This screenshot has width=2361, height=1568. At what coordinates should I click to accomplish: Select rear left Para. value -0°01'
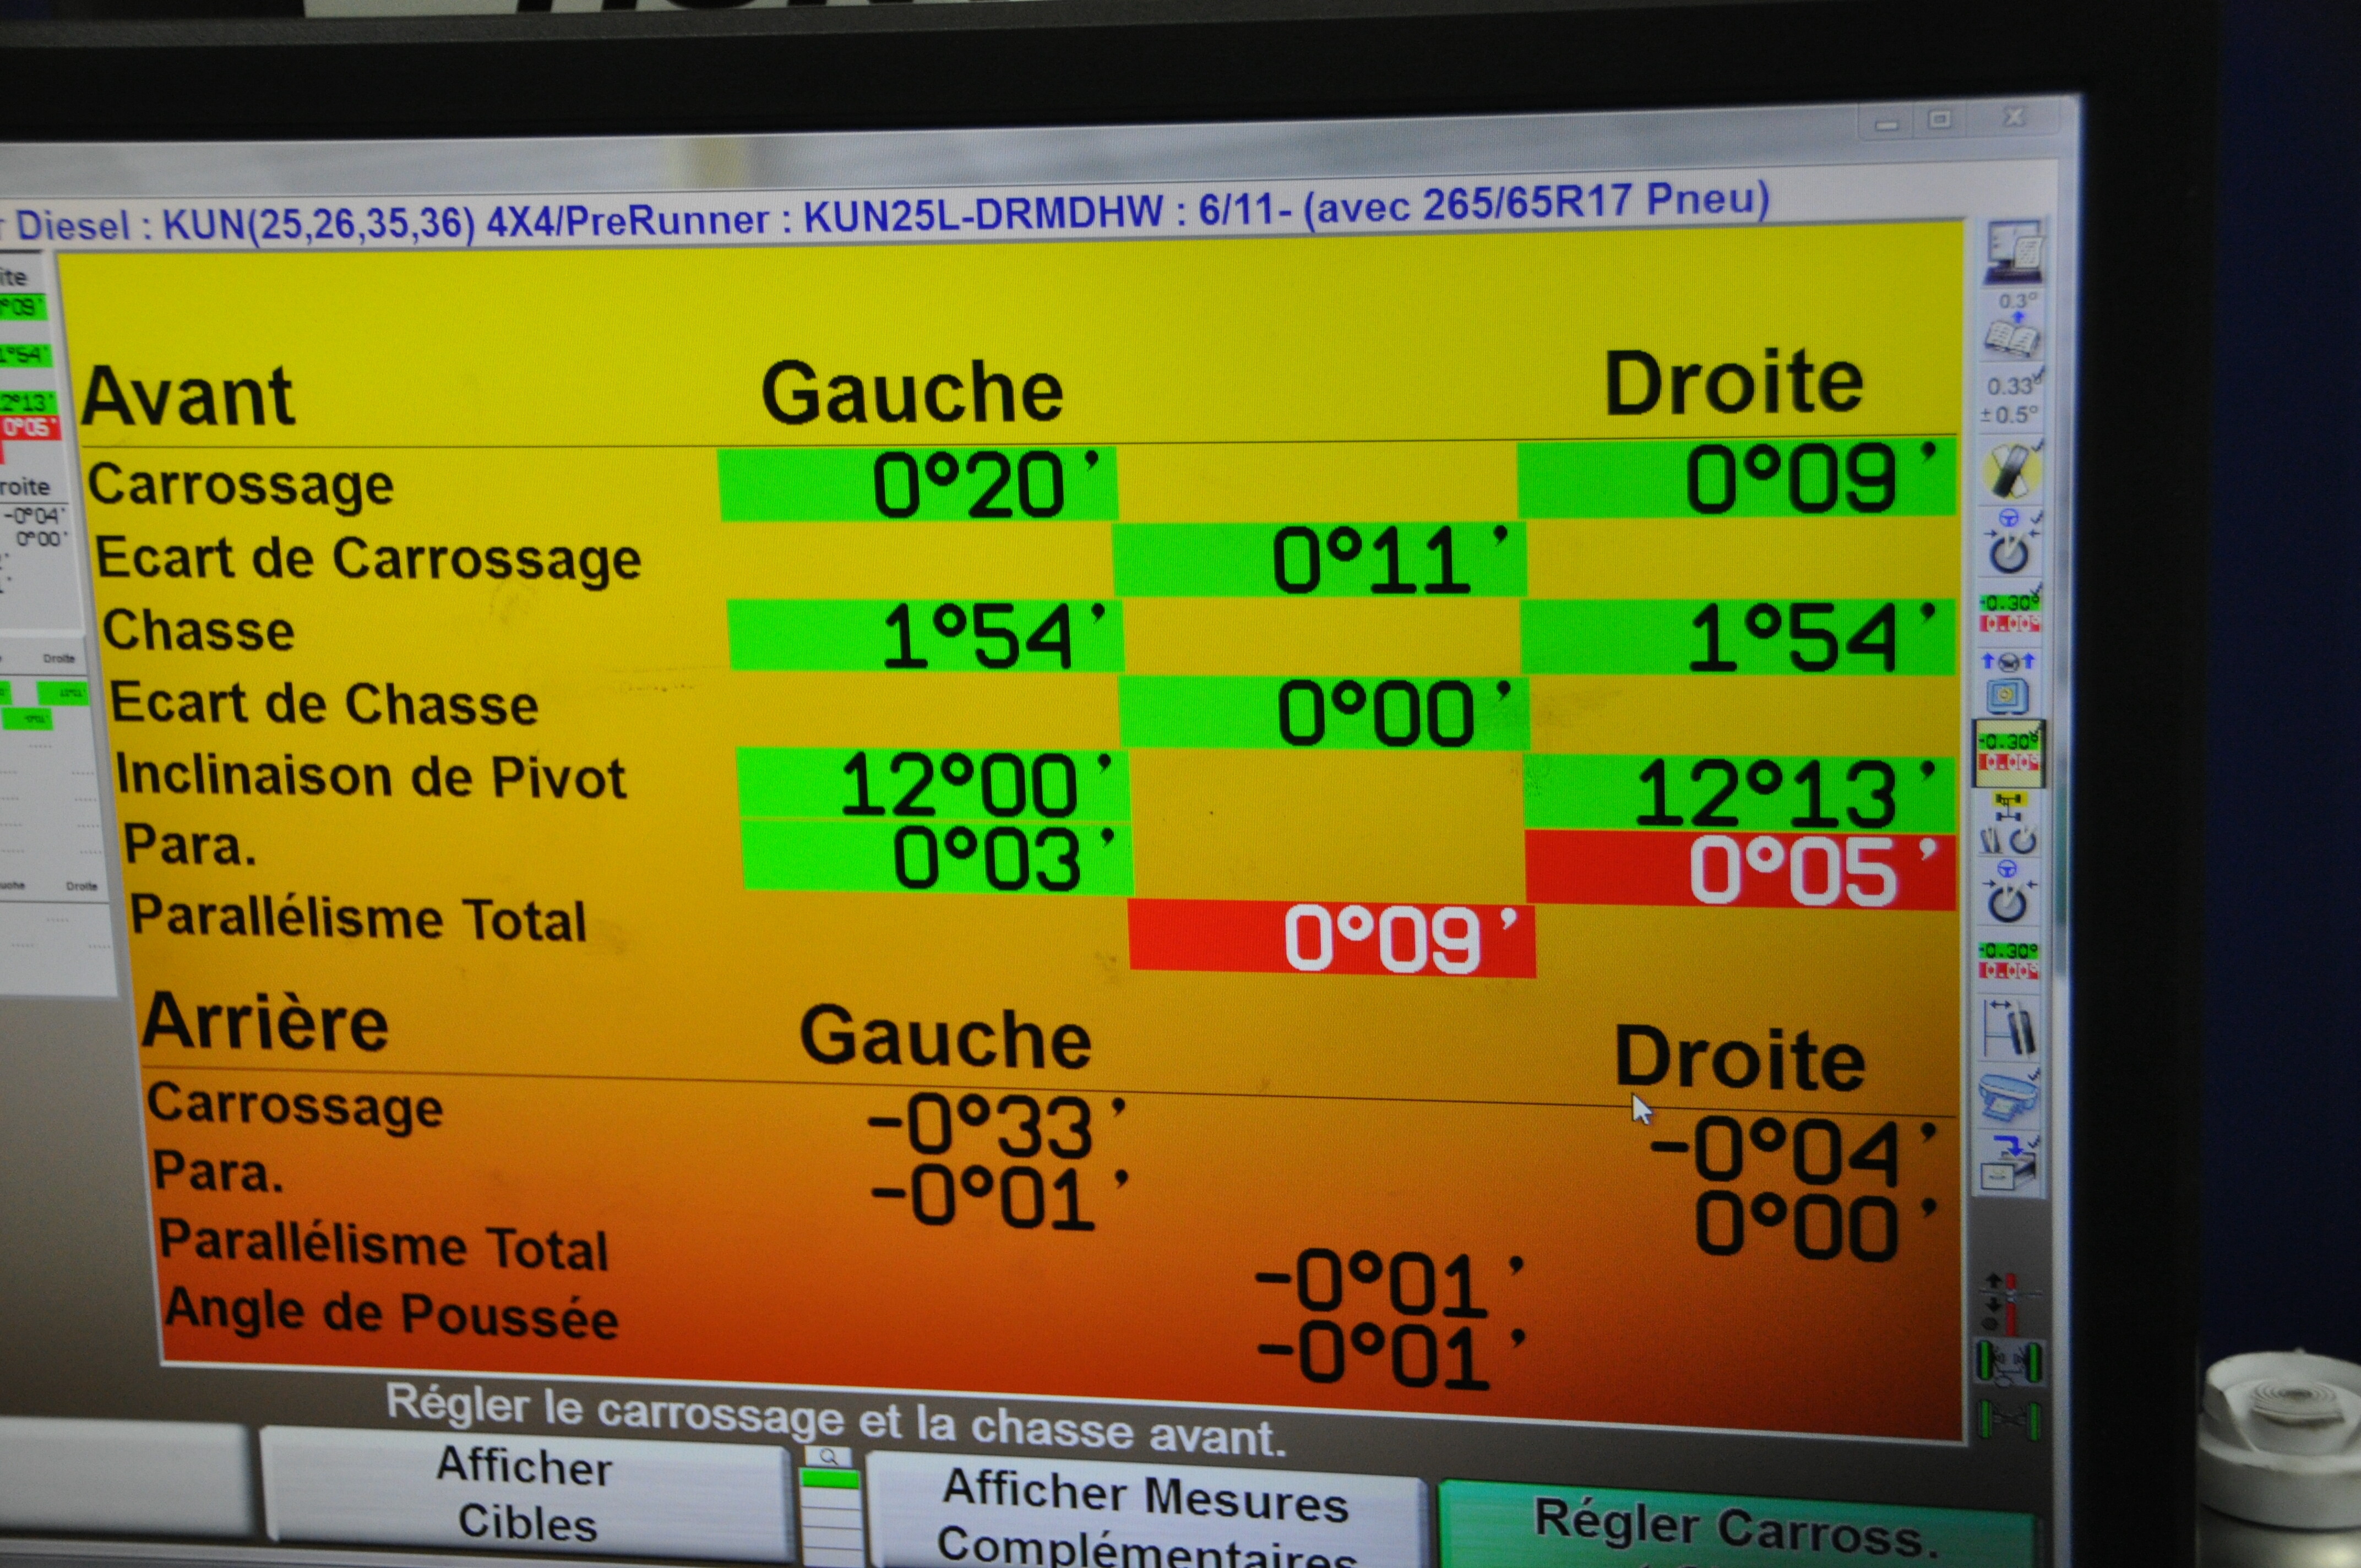[x=1000, y=1196]
